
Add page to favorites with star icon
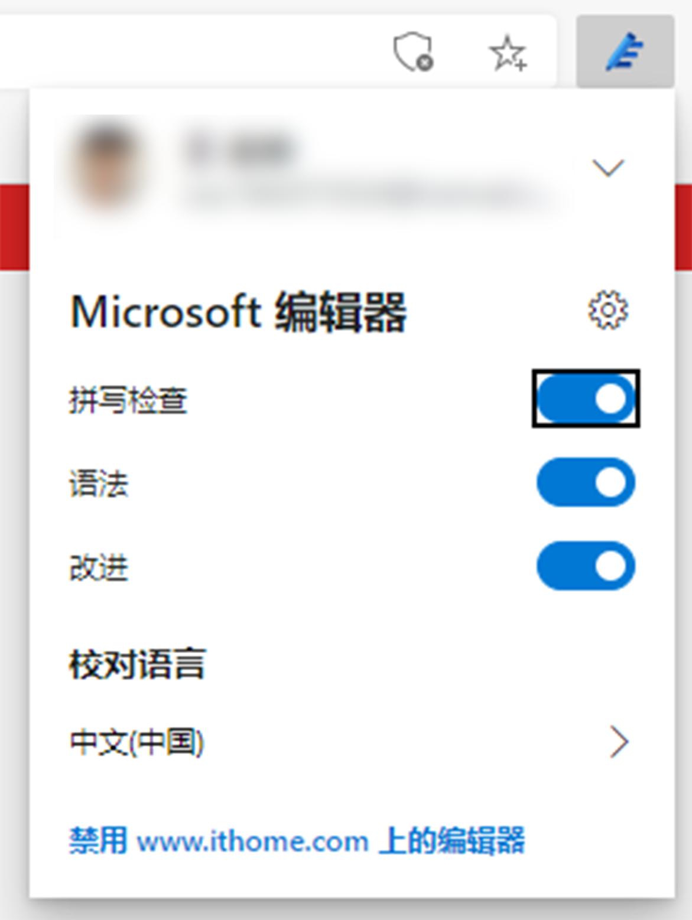pos(508,53)
